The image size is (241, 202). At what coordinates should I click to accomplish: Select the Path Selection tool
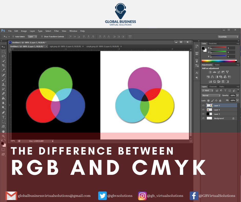(3, 122)
